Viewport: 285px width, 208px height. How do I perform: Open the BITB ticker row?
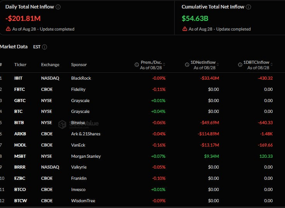142,123
